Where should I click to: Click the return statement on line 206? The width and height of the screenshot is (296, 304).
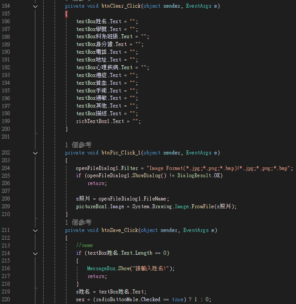pos(97,183)
